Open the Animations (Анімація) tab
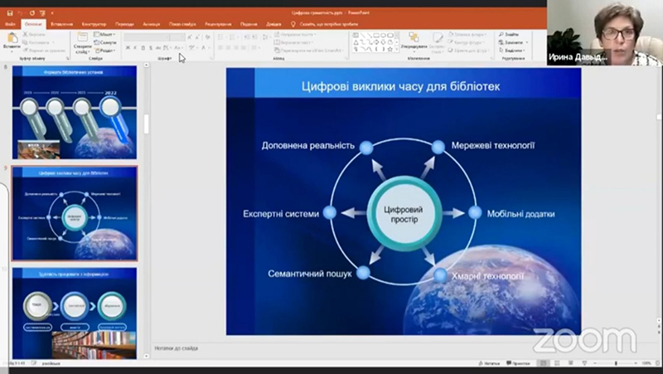This screenshot has width=663, height=374. (152, 24)
